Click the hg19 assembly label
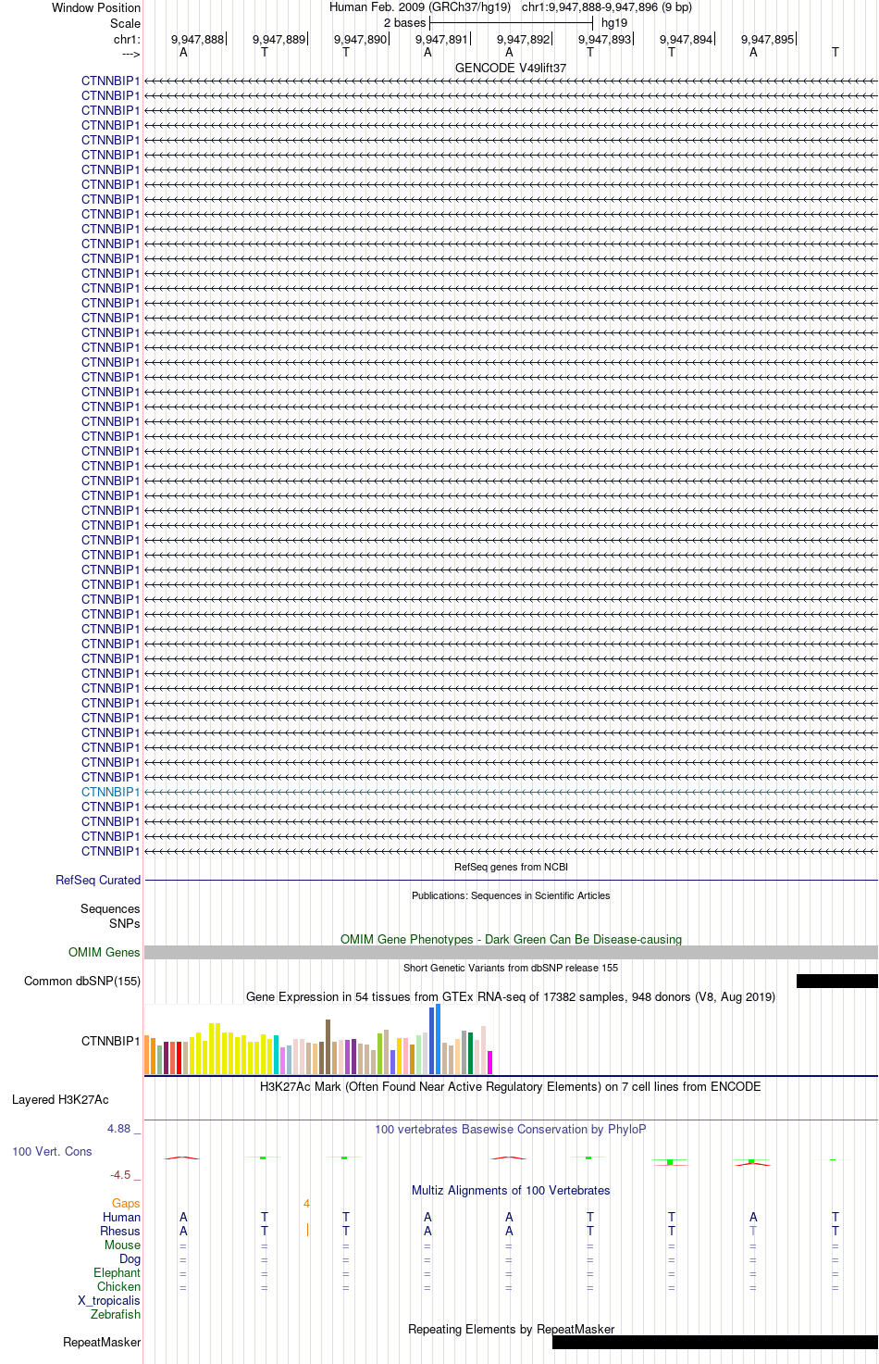The image size is (879, 1364). [614, 23]
